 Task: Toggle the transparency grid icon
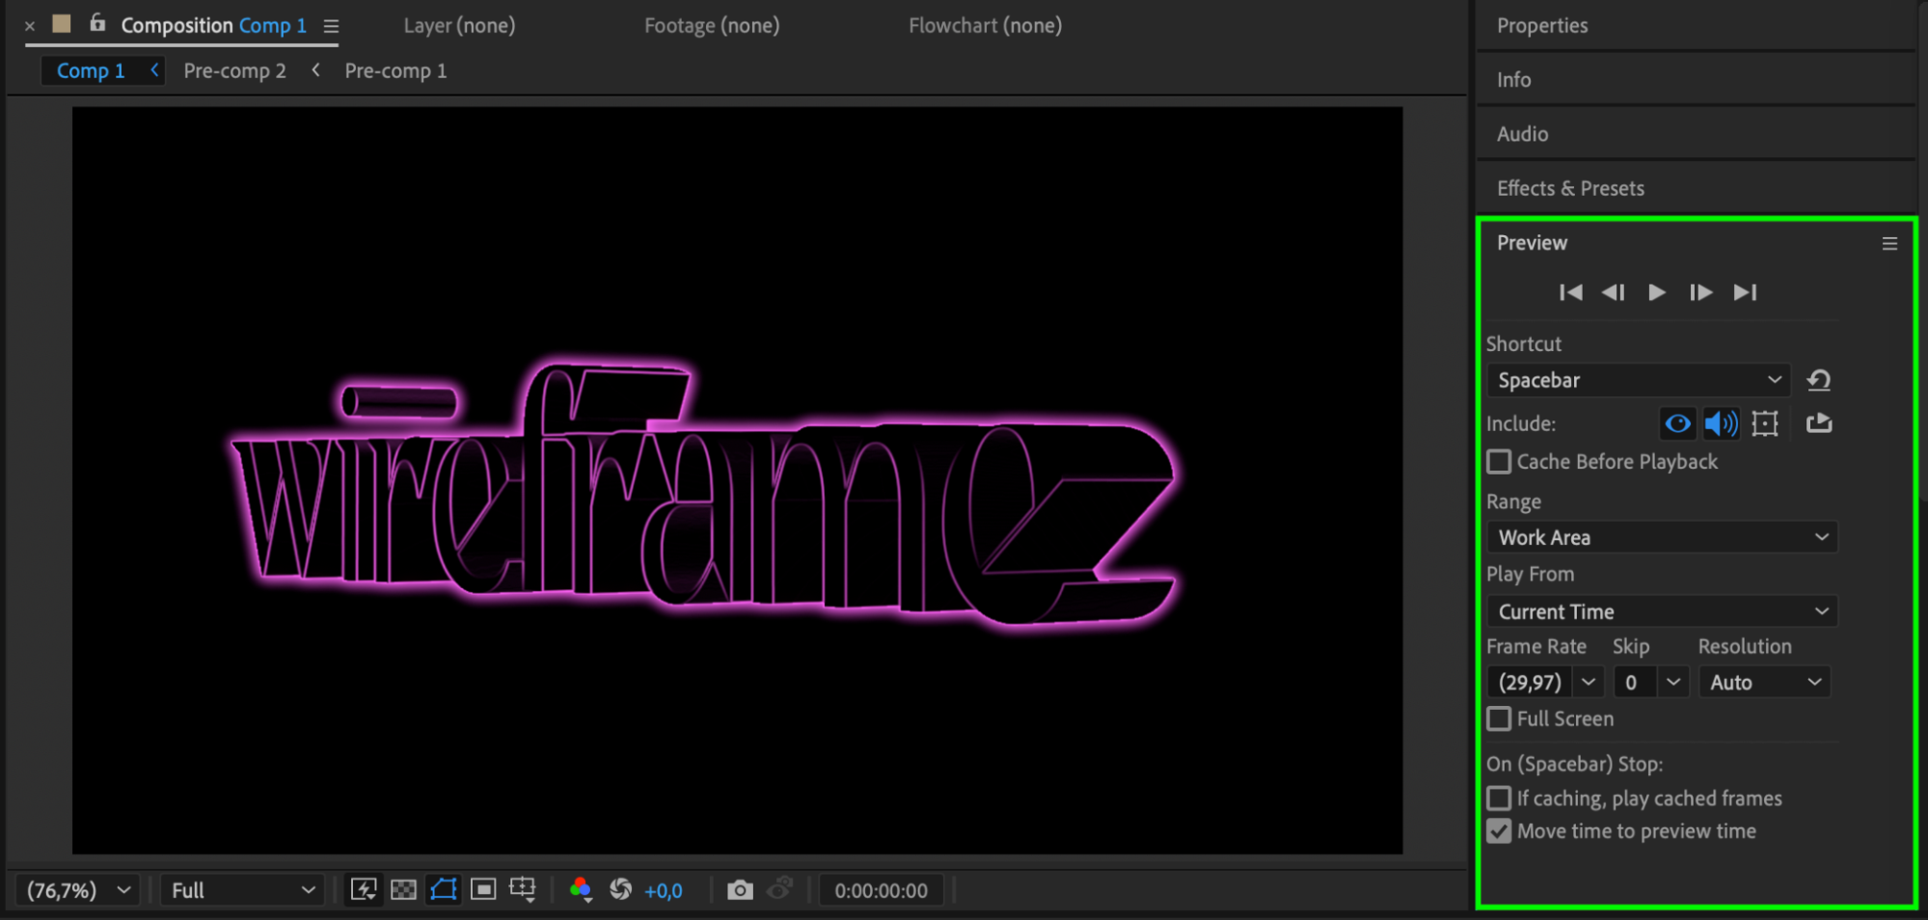pos(404,889)
